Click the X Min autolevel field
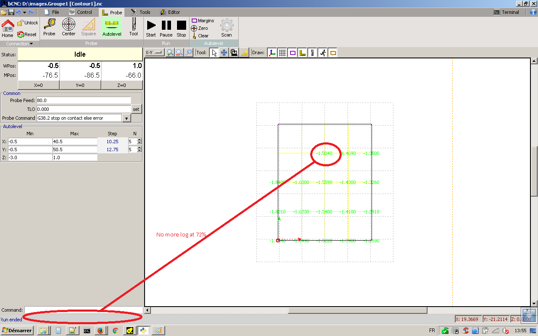The image size is (538, 336). (30, 142)
